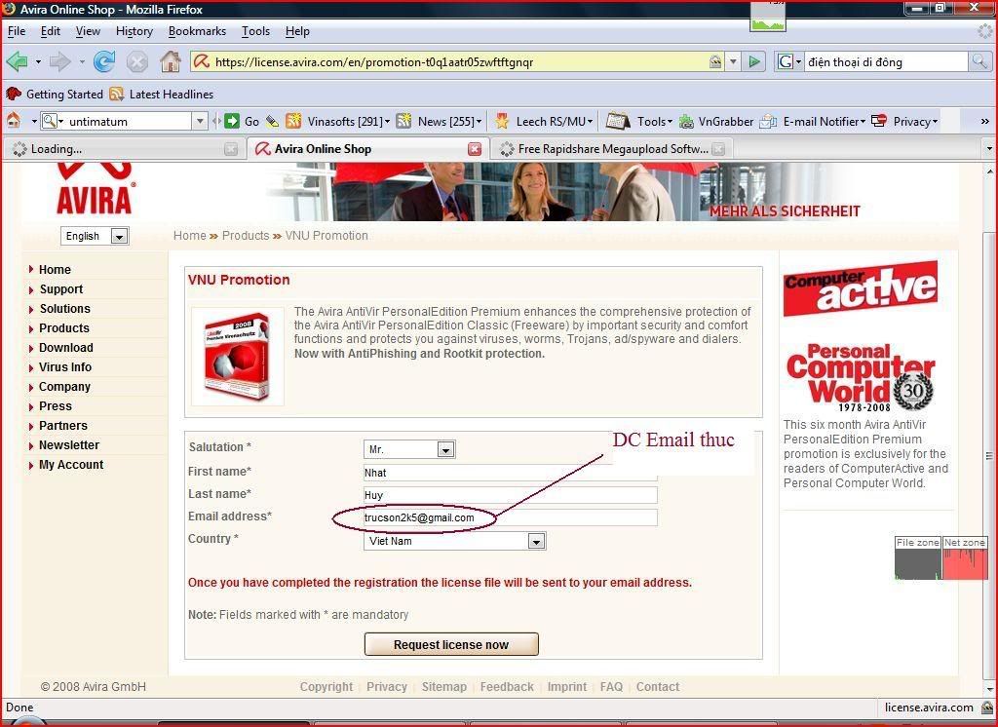Screen dimensions: 998x727
Task: Open the Google search engine selector icon
Action: pos(788,61)
